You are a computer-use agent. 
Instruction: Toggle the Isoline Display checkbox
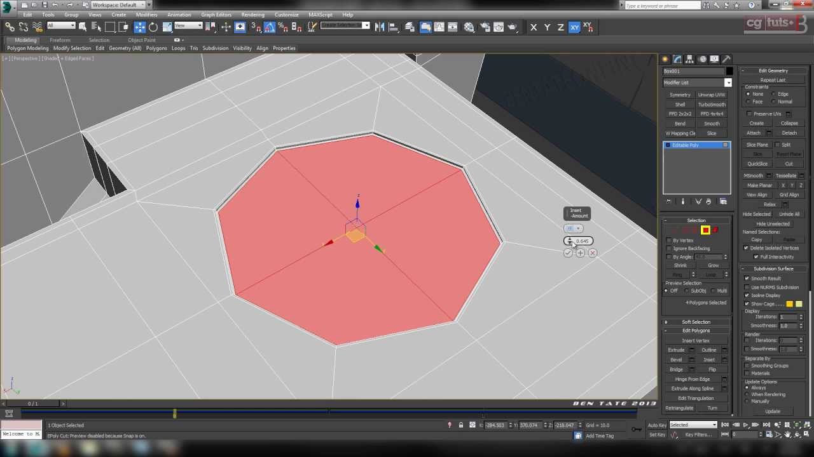[x=747, y=296]
